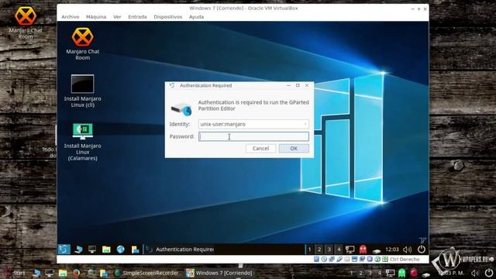Click Ctrl Derecho host key indicator

405,259
